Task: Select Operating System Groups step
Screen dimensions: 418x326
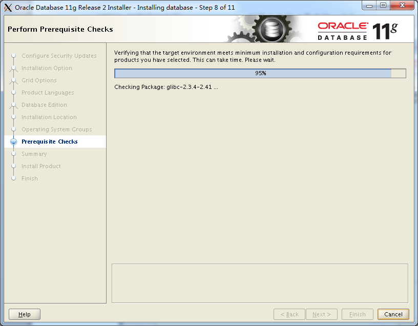Action: pos(56,129)
